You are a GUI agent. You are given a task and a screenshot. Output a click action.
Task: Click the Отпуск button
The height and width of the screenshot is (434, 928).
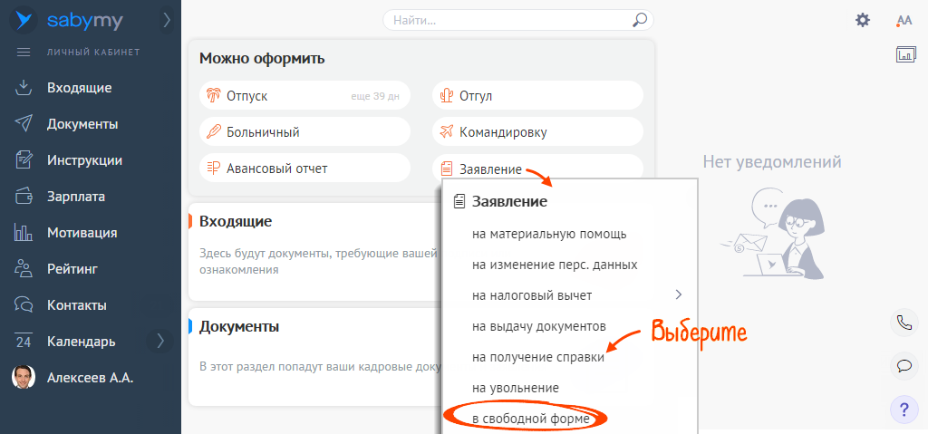pyautogui.click(x=304, y=95)
